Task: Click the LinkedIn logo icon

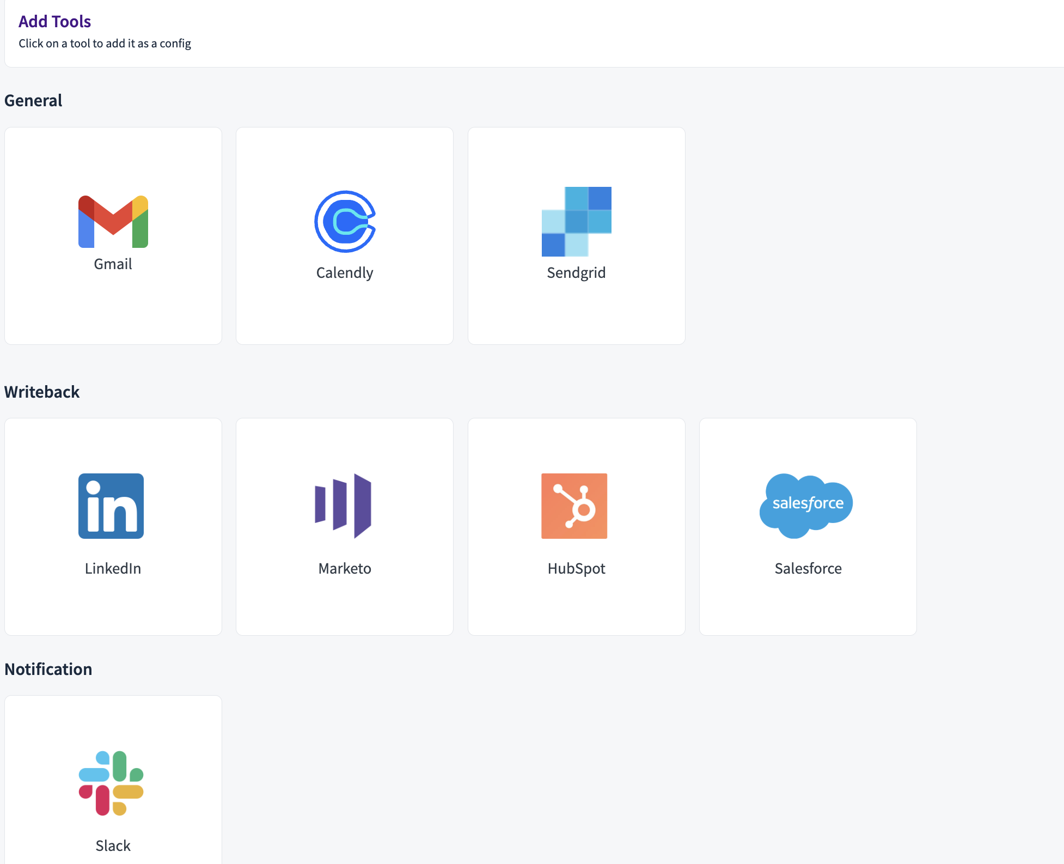Action: (x=111, y=506)
